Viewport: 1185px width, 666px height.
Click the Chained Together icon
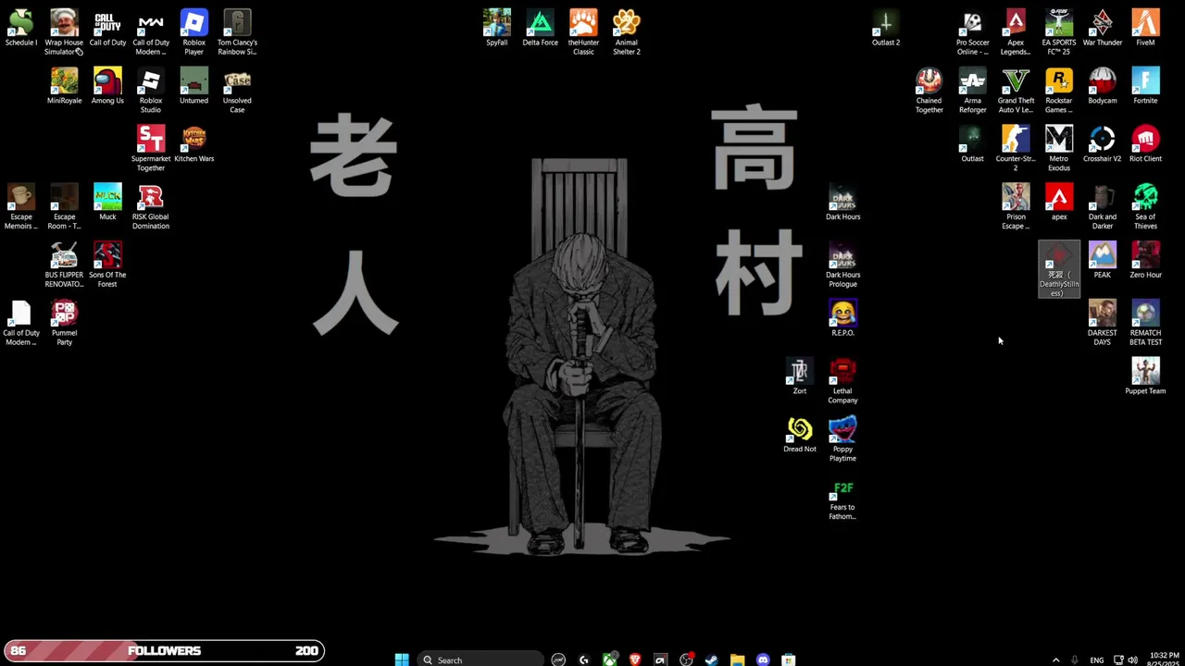pos(929,91)
